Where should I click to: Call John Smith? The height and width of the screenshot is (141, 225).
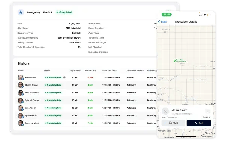coord(199,123)
